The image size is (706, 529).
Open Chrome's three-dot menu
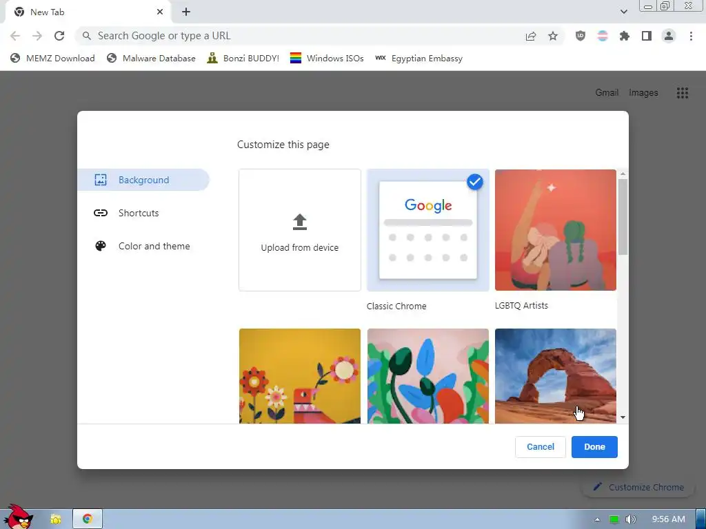coord(691,36)
